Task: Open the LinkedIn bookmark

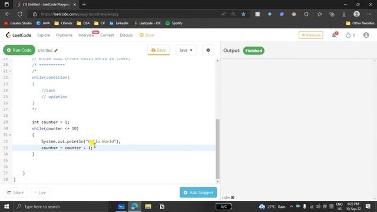Action: (119, 23)
